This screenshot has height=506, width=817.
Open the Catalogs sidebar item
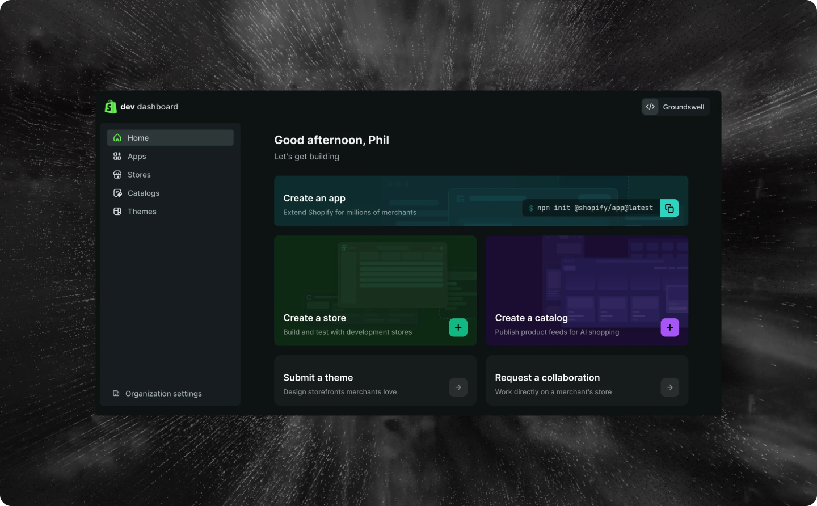click(x=170, y=193)
